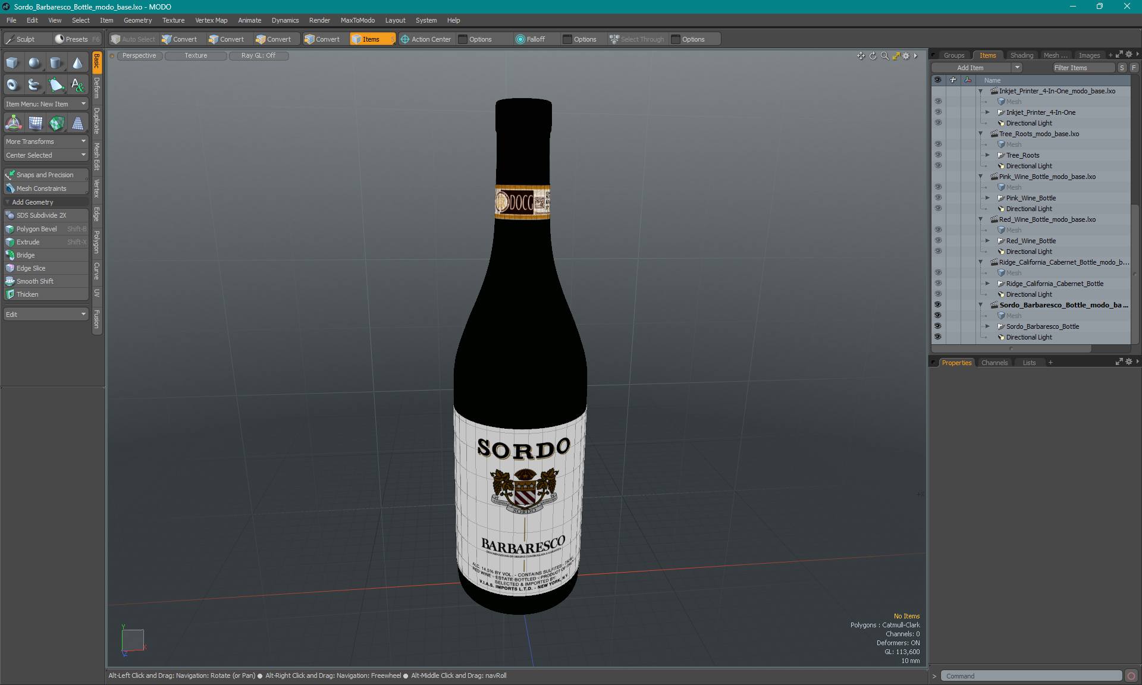Click the Filter Items input field
1142x685 pixels.
pyautogui.click(x=1083, y=68)
